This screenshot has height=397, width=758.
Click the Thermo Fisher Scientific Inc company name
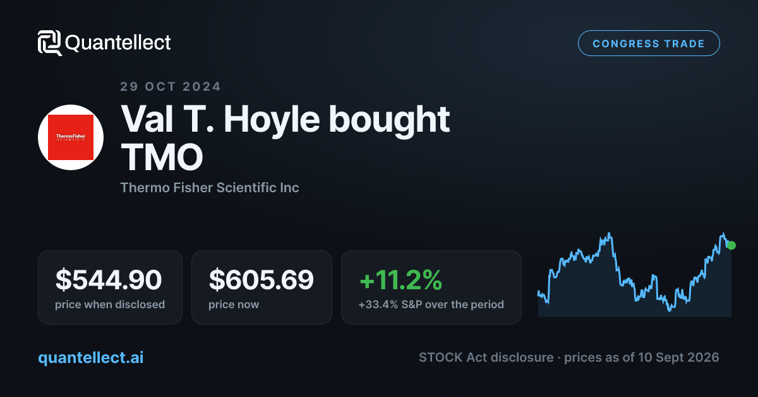click(210, 187)
